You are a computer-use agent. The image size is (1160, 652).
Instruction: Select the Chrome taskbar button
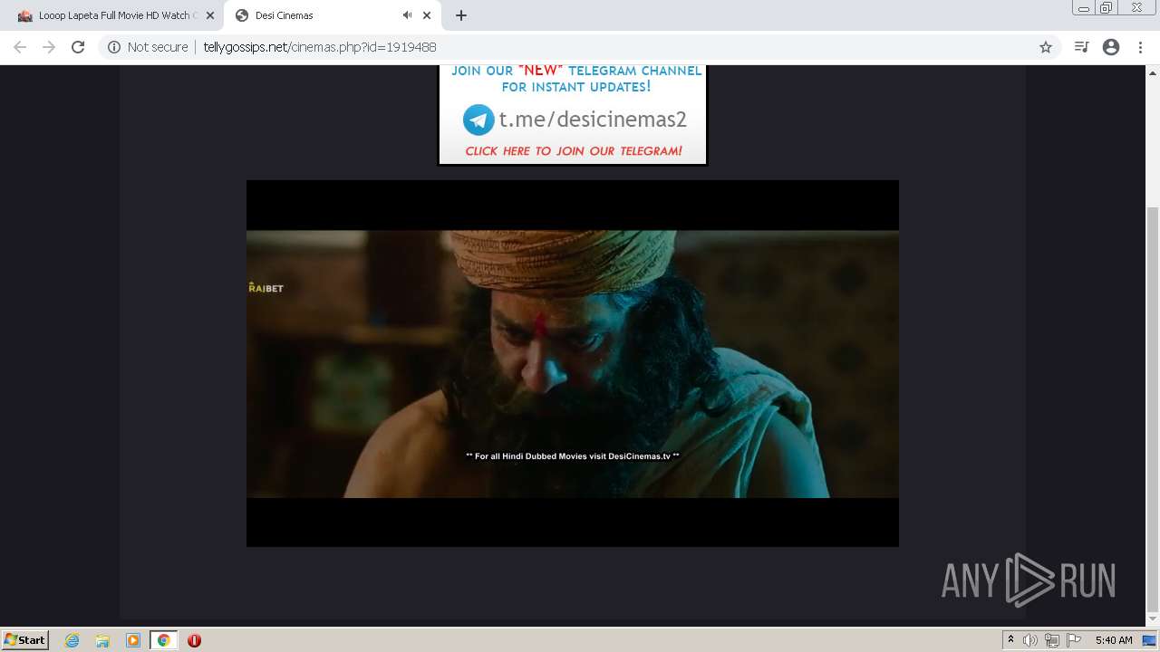[x=164, y=640]
